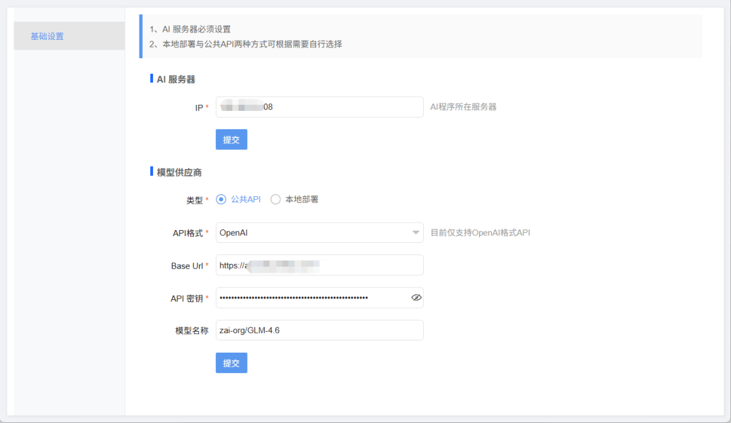Click 提交 under the AI 服务器 section

[231, 139]
